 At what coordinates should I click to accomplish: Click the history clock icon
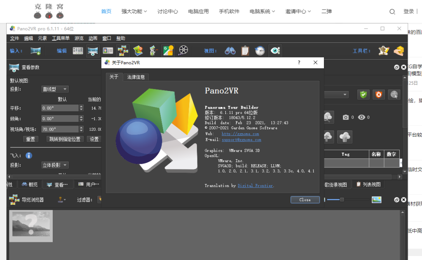[x=260, y=51]
